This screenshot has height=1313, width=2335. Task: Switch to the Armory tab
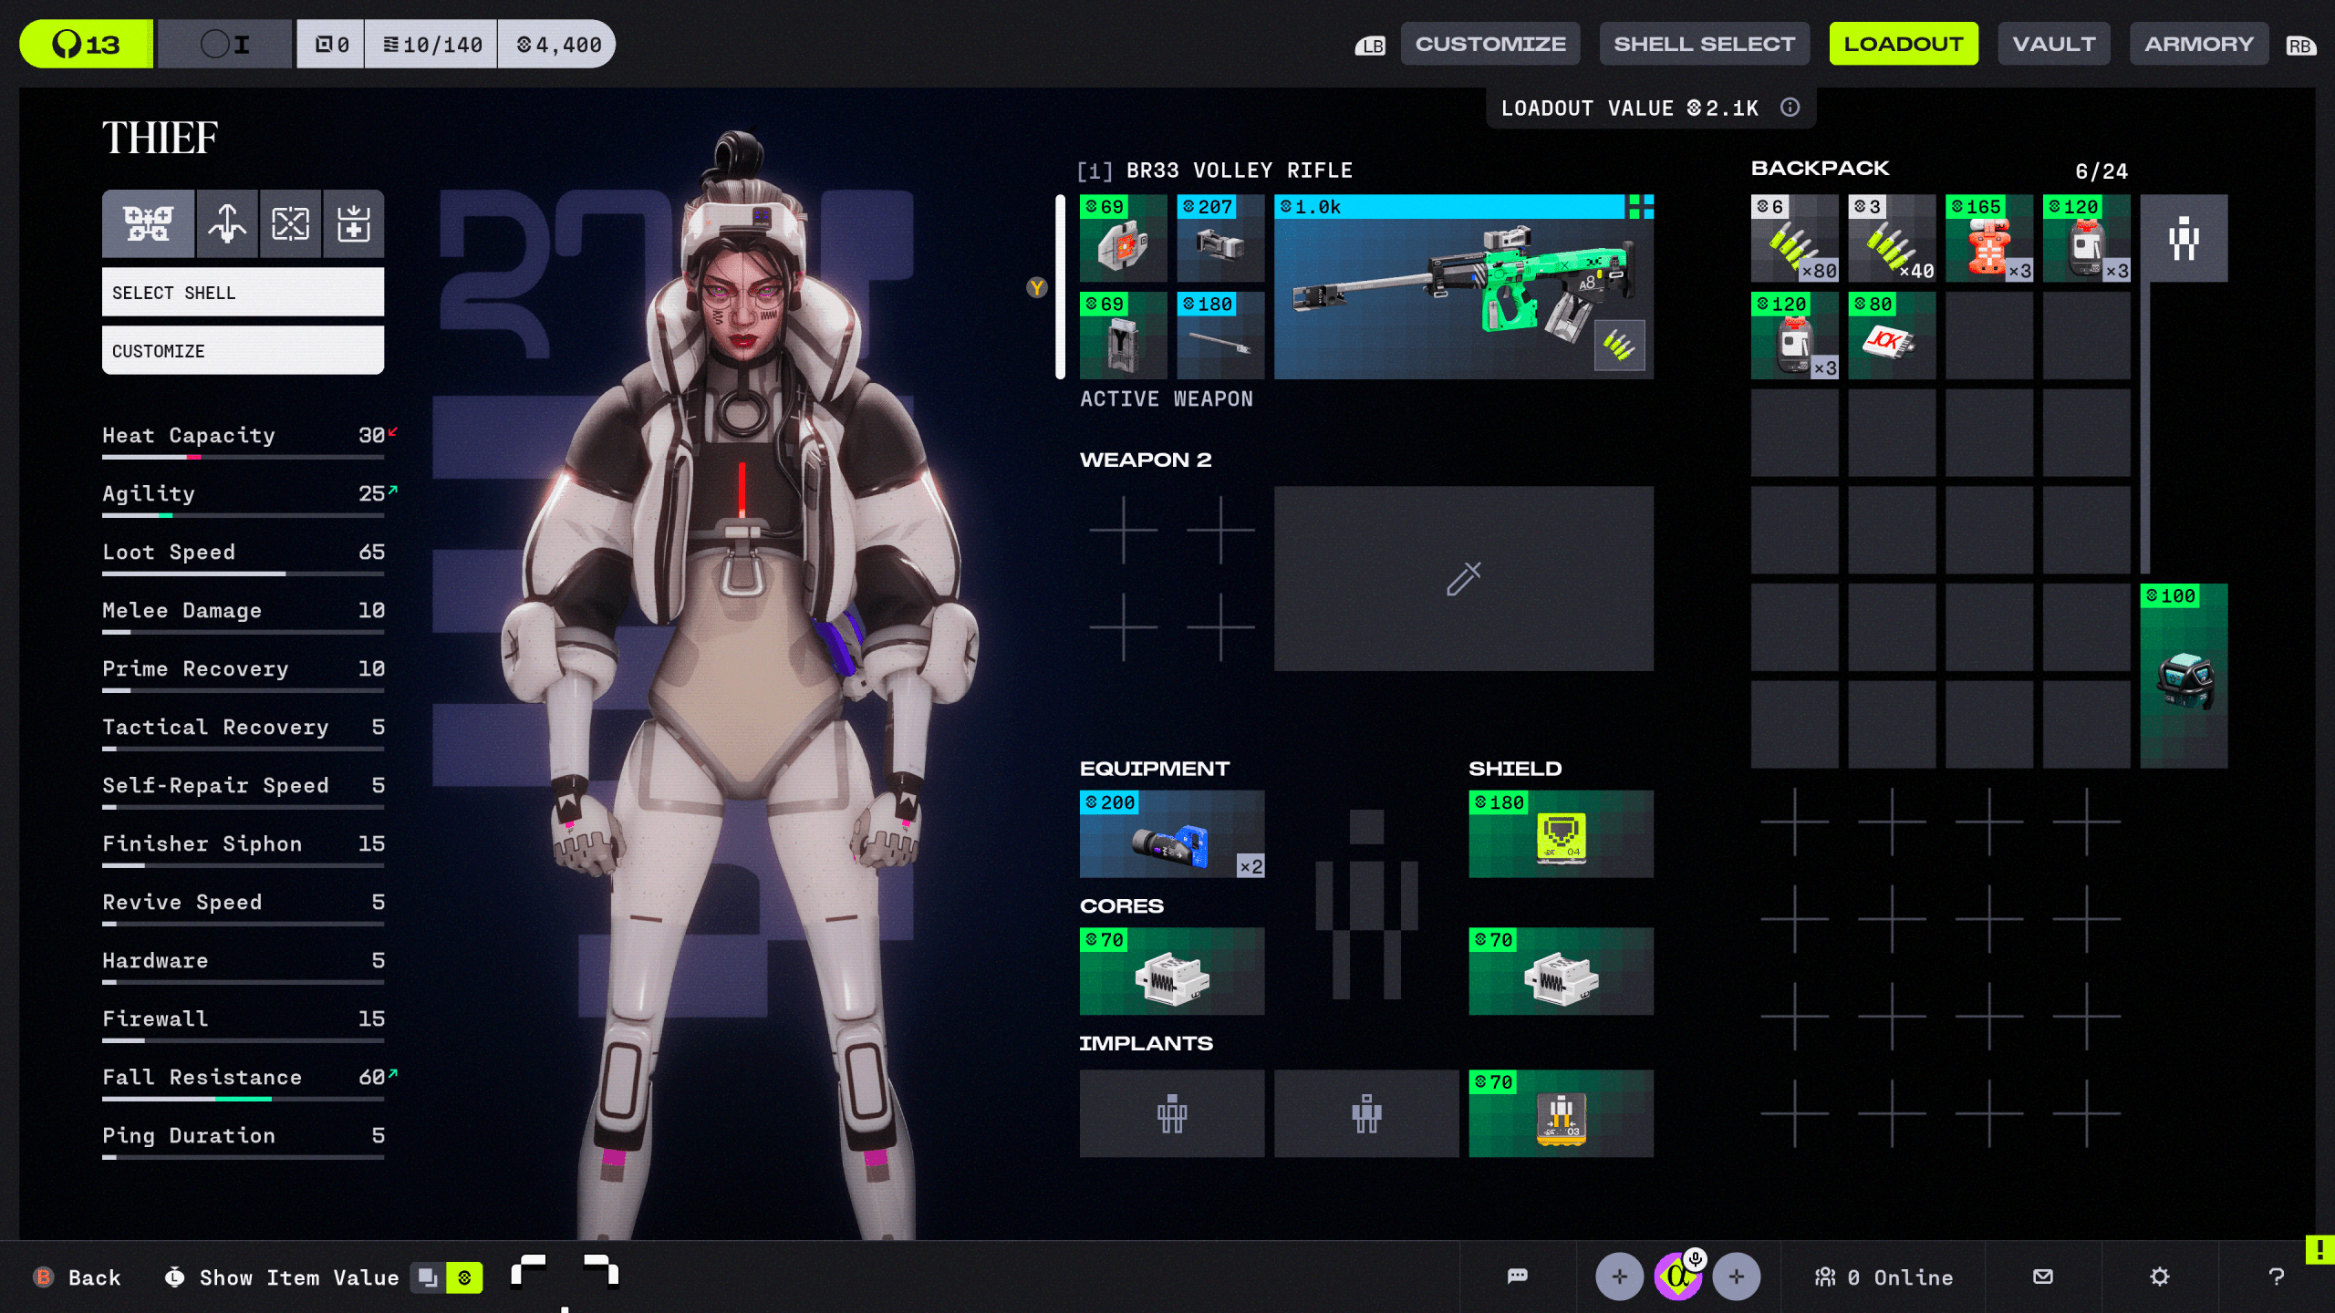pyautogui.click(x=2198, y=44)
